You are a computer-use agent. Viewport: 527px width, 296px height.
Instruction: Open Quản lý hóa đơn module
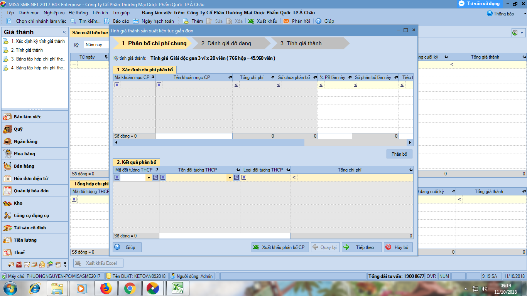click(35, 191)
